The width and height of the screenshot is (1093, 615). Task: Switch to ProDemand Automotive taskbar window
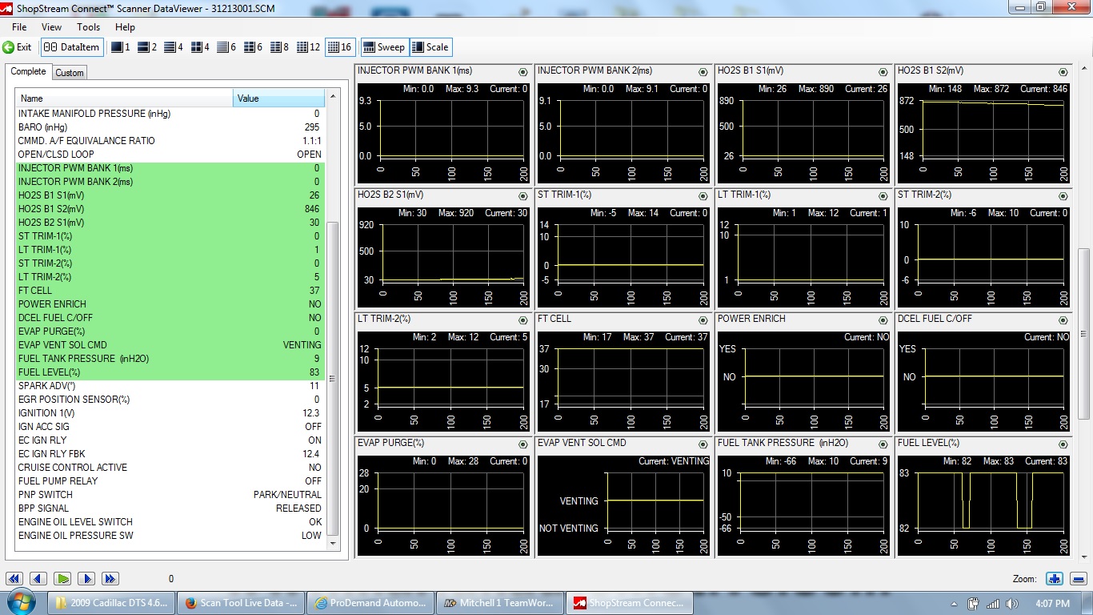point(370,603)
